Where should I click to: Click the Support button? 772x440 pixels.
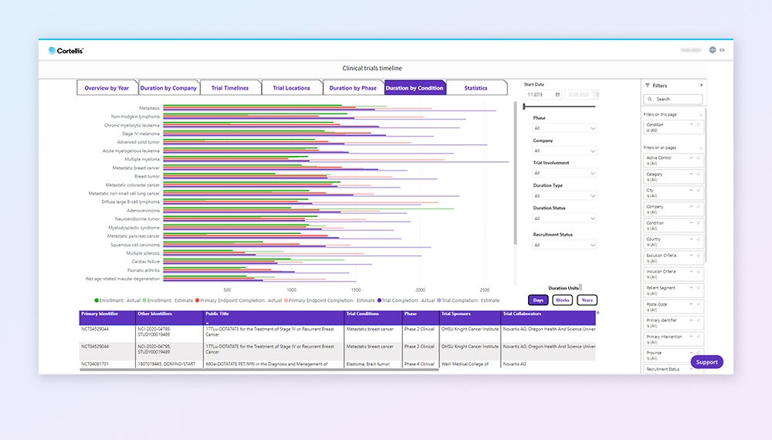click(x=706, y=362)
